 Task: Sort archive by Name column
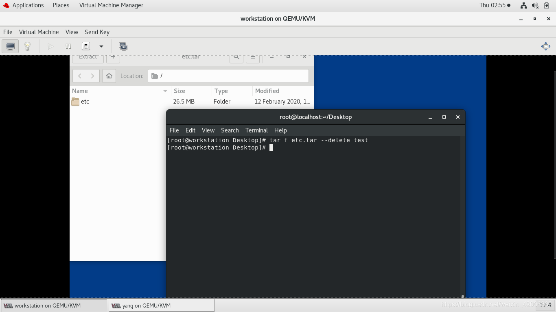(x=120, y=91)
